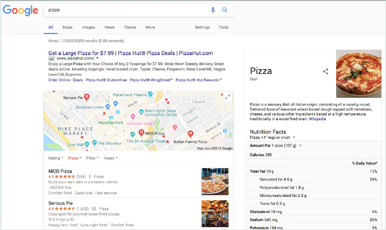Click the Gum Wall map marker
Screen dimensions: 386x230
tap(87, 145)
